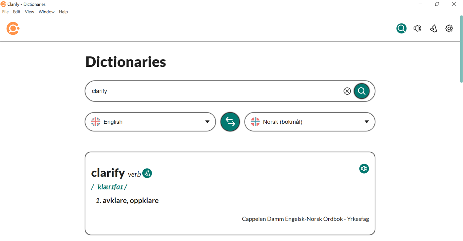Swap languages using the arrows button
The height and width of the screenshot is (241, 463).
pyautogui.click(x=230, y=122)
